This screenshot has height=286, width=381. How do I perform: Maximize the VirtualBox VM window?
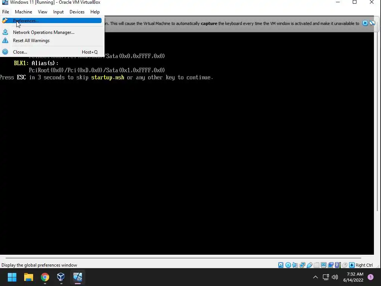pyautogui.click(x=355, y=2)
